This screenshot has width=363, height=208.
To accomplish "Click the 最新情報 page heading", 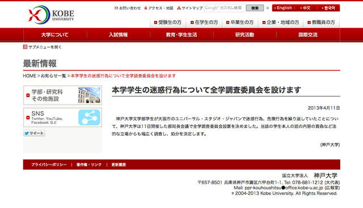I will click(40, 63).
